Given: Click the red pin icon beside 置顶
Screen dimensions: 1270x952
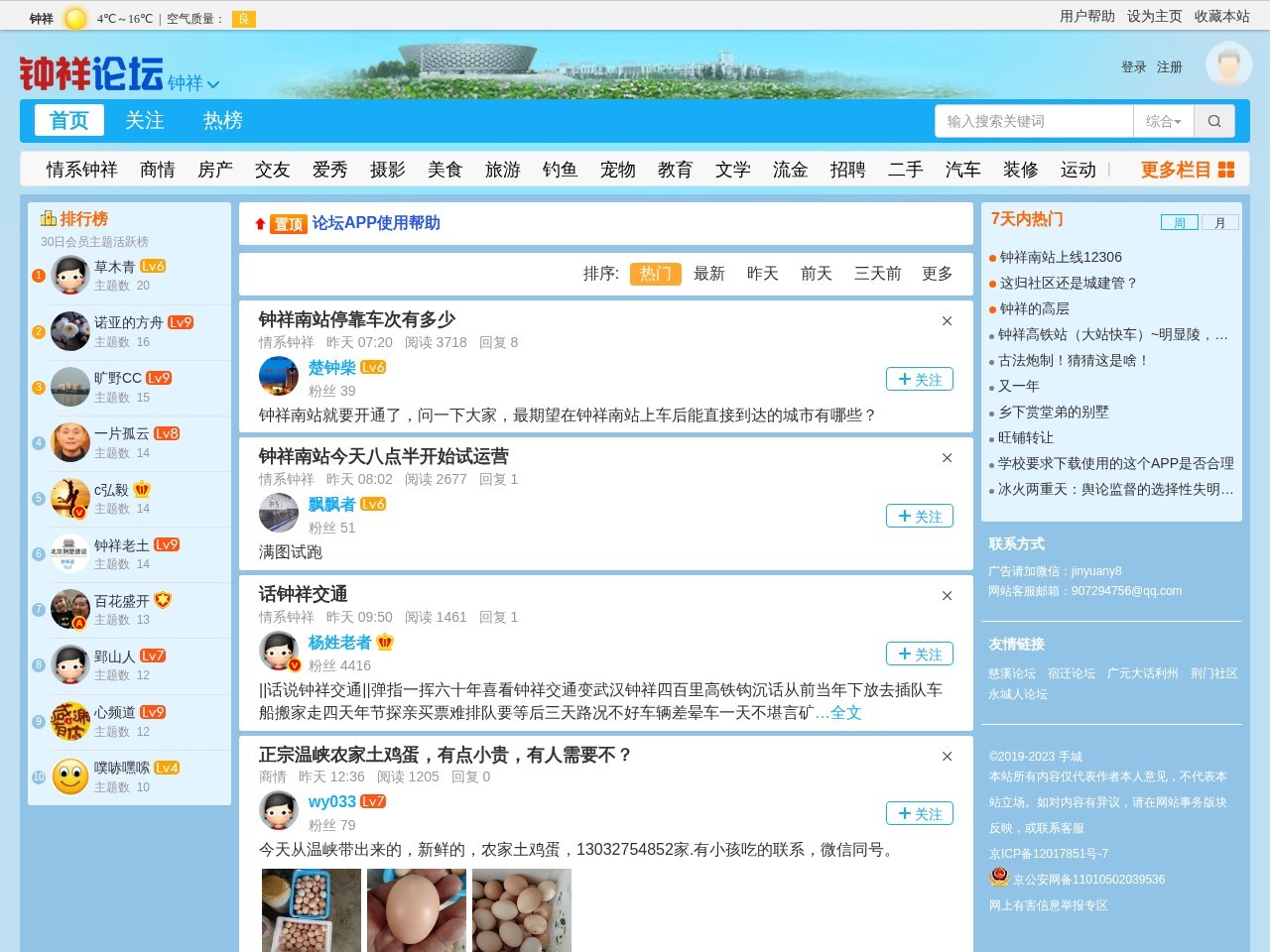Looking at the screenshot, I should (x=260, y=223).
